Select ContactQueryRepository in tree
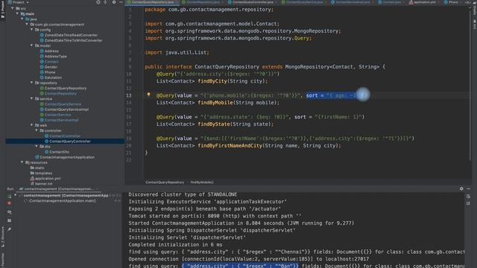The height and width of the screenshot is (268, 477). [x=66, y=88]
